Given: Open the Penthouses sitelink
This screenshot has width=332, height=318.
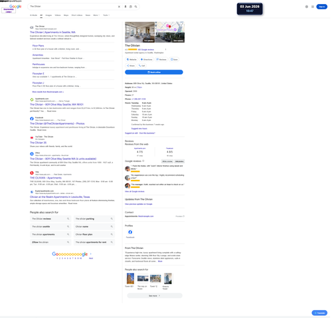Looking at the screenshot, I should pyautogui.click(x=39, y=64).
